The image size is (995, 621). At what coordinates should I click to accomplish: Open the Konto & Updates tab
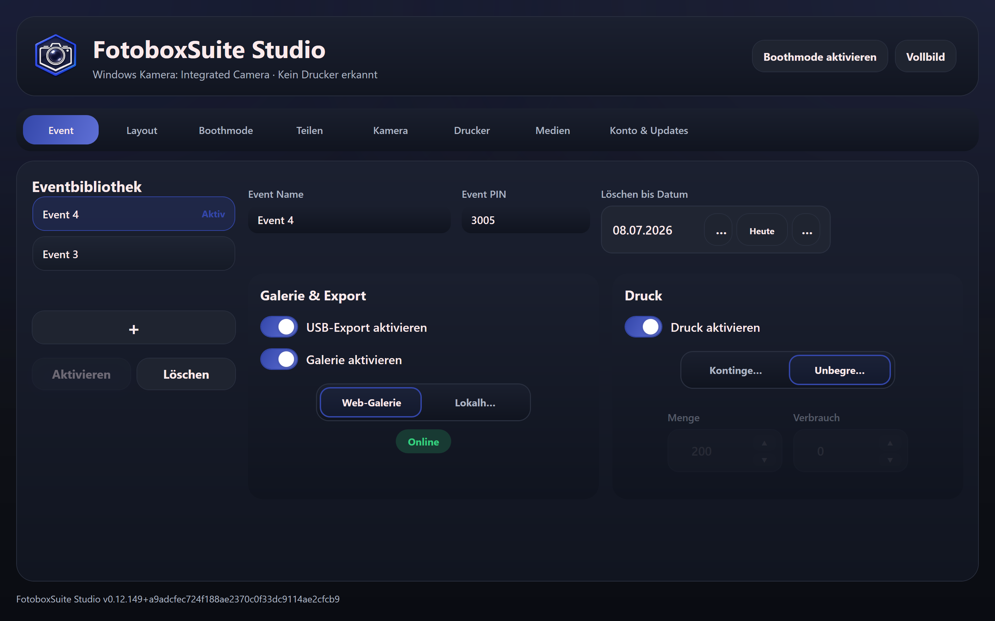pyautogui.click(x=648, y=130)
